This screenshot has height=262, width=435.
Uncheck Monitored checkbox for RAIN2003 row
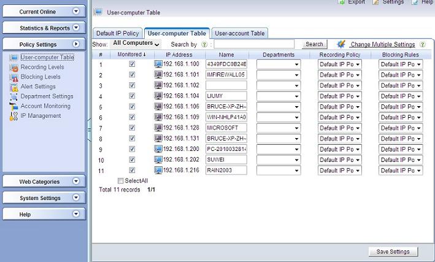(132, 170)
